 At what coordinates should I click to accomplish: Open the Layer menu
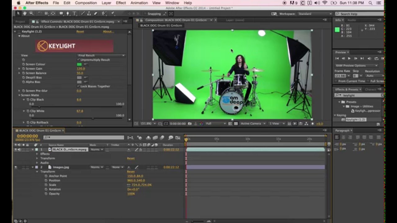(106, 3)
